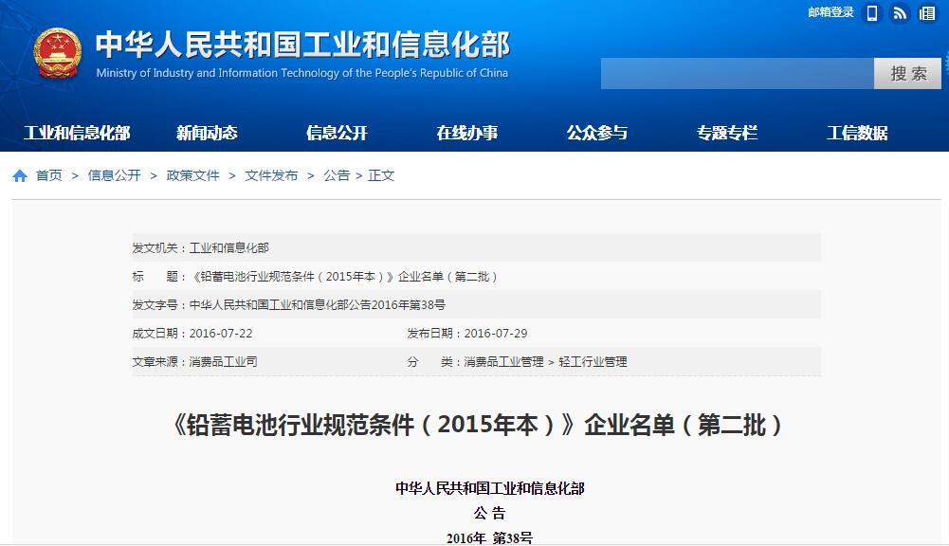Go to 首页 via the breadcrumb
This screenshot has width=949, height=546.
48,174
